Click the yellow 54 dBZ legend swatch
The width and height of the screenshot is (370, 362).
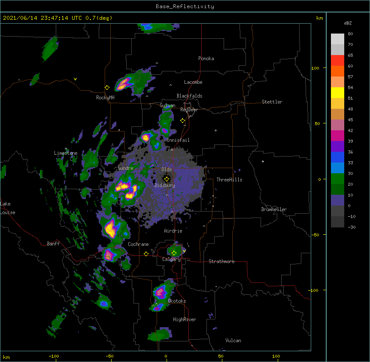(337, 92)
